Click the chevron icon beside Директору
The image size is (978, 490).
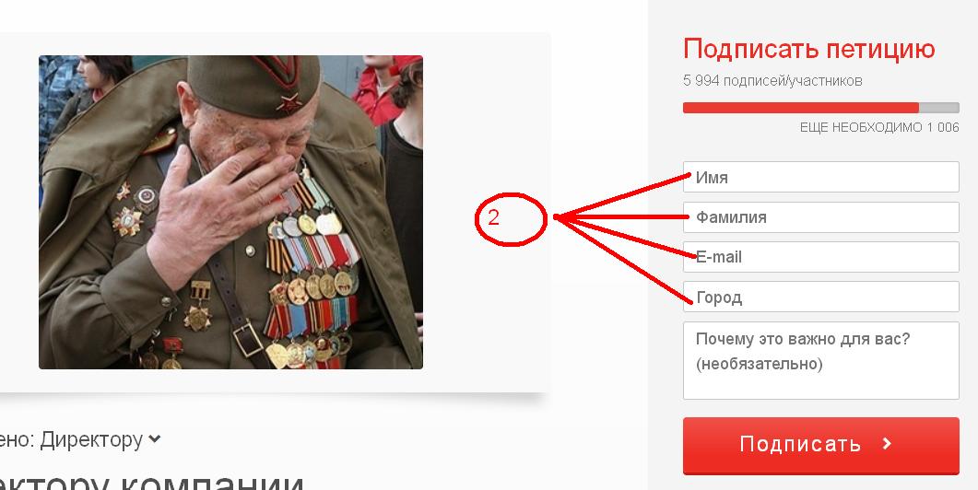click(154, 440)
